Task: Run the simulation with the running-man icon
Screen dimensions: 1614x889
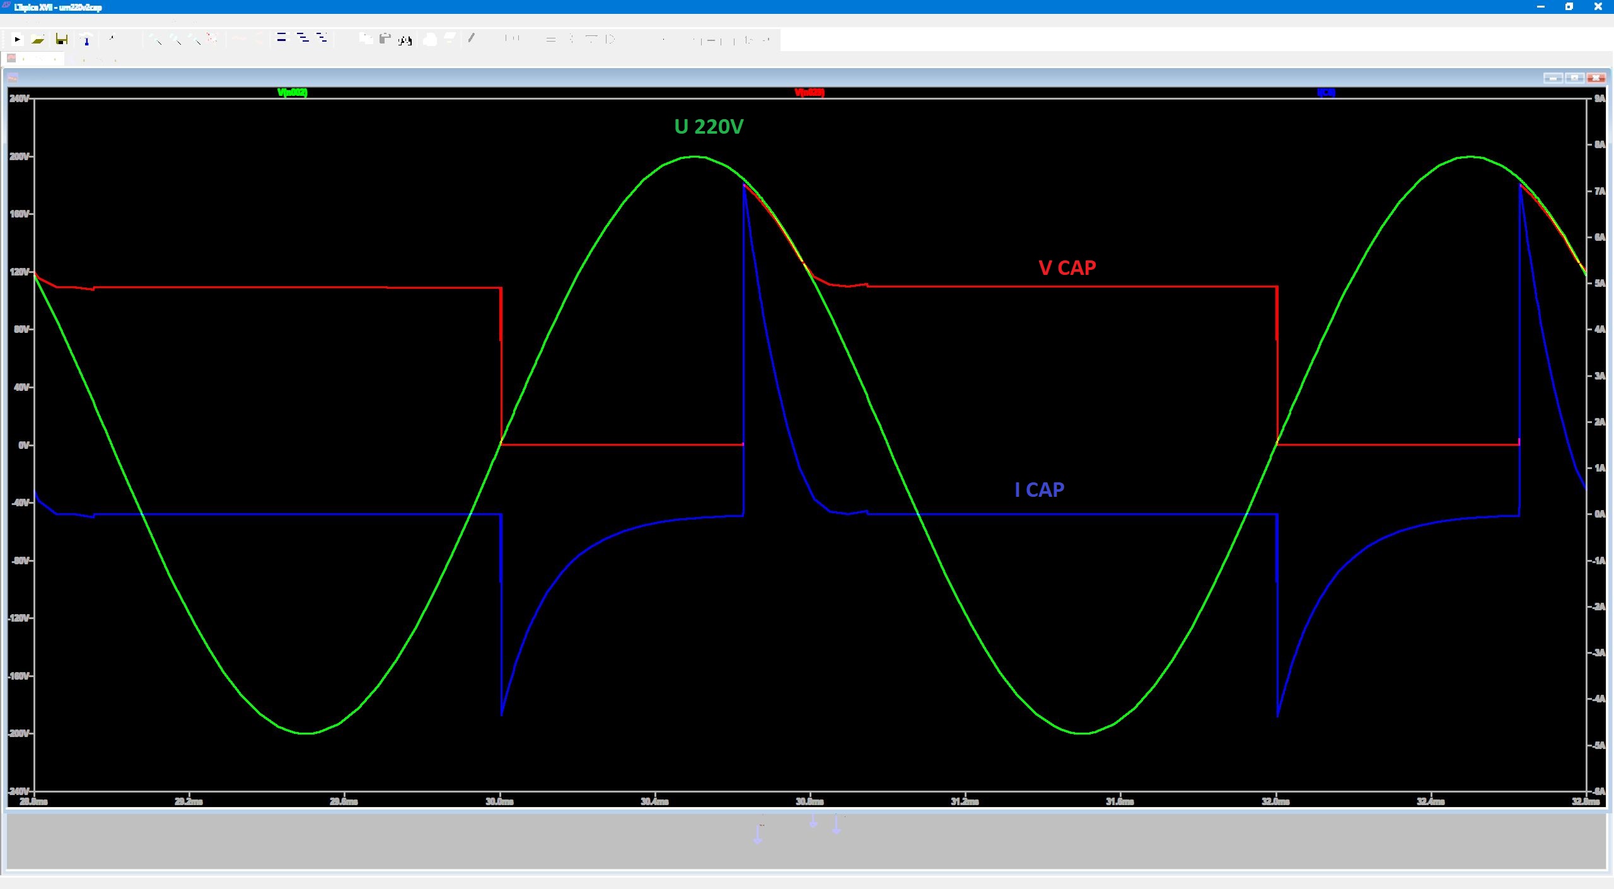Action: (x=112, y=38)
